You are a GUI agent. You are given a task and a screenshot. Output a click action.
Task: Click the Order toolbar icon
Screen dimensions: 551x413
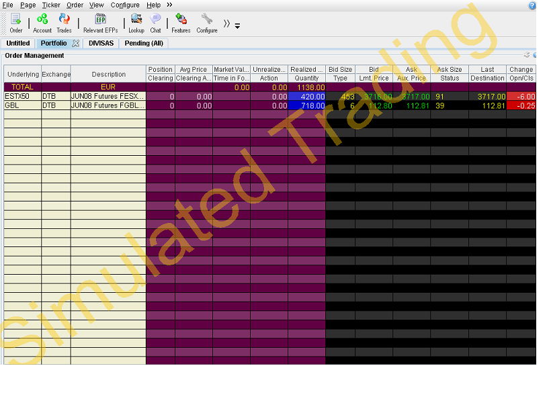click(16, 24)
